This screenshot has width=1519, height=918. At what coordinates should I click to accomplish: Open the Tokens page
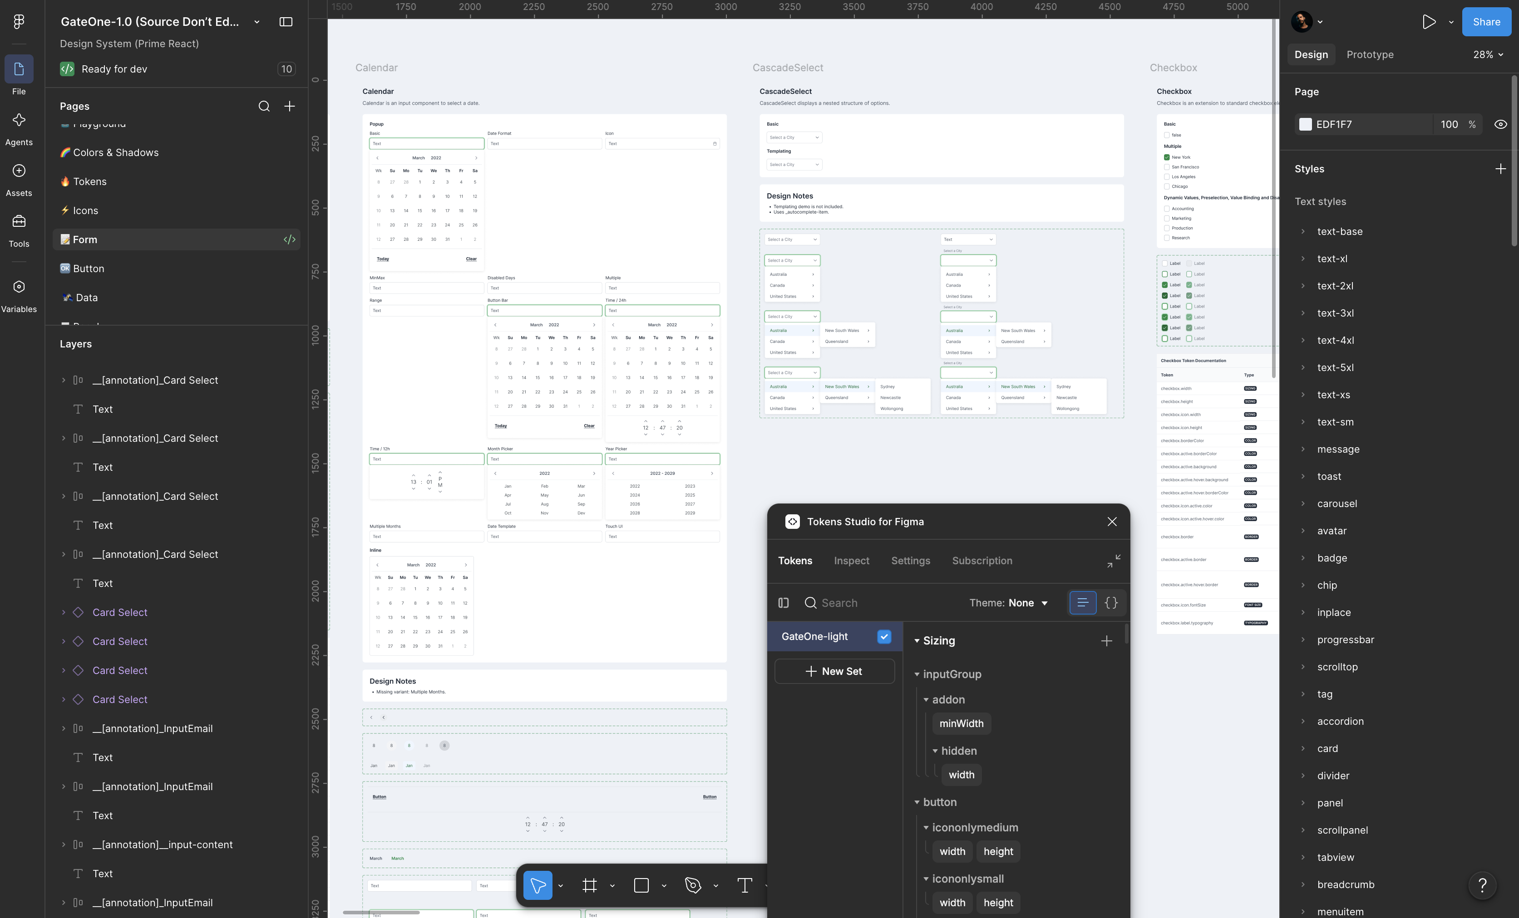176,182
